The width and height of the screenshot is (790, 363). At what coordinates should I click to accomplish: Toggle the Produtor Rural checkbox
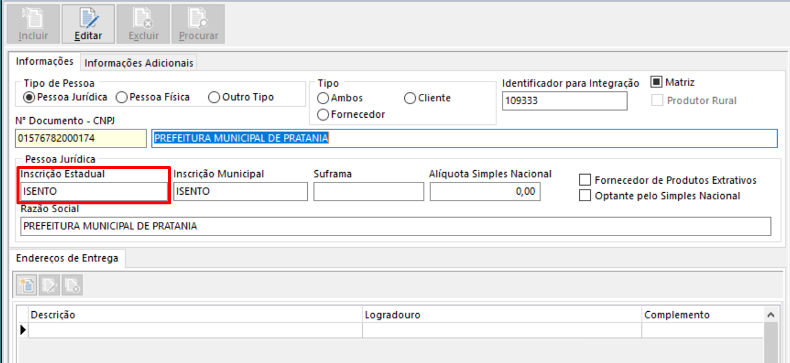pyautogui.click(x=694, y=101)
